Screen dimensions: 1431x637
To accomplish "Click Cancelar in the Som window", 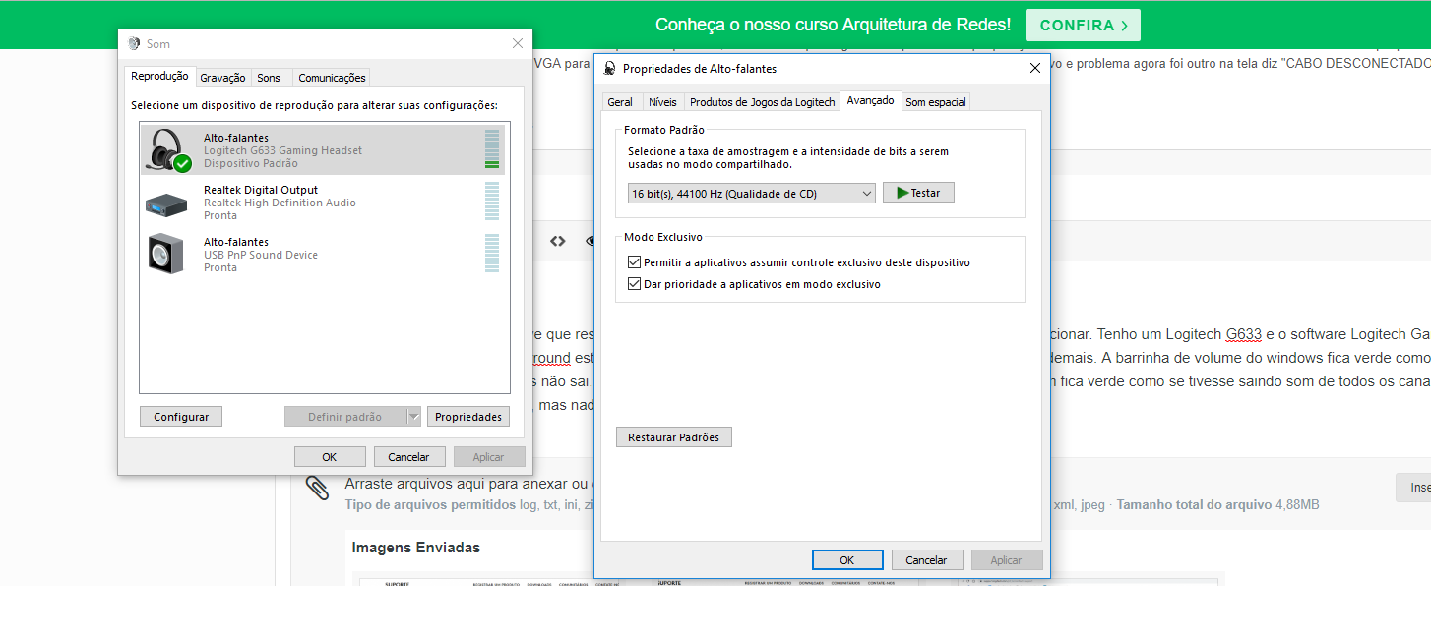I will tap(409, 457).
